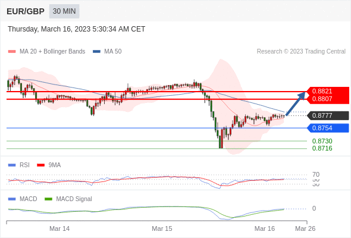Screen dimensions: 351x238
Task: Click the 0.8730 support price label
Action: (322, 141)
